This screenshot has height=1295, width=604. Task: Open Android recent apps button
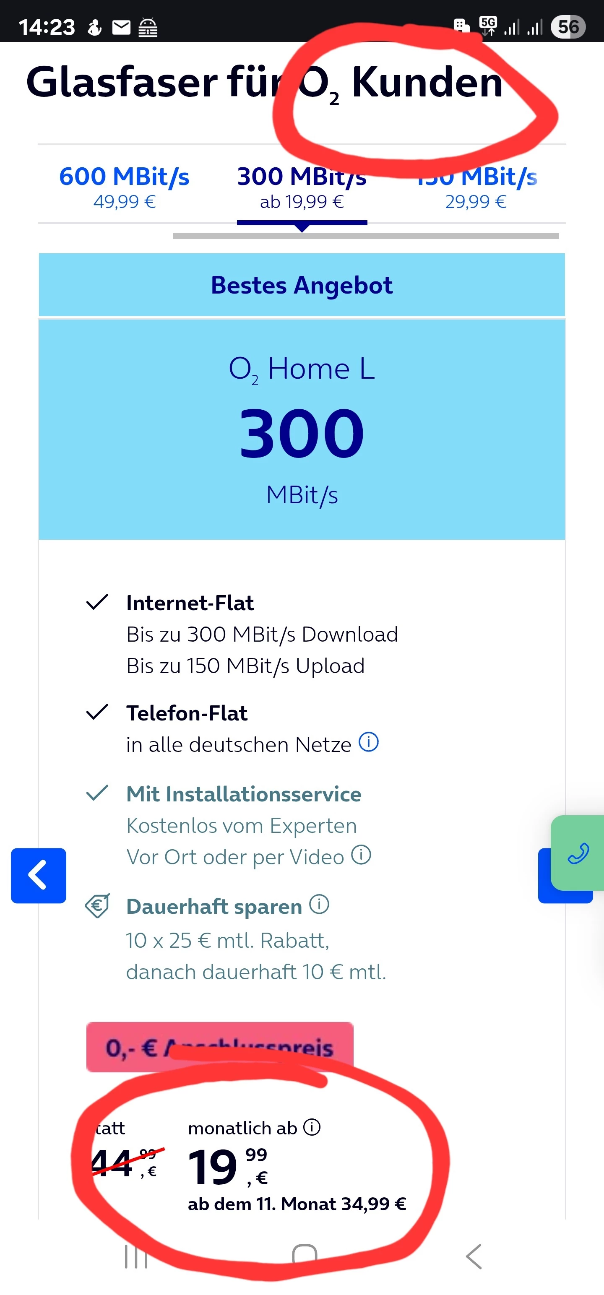click(x=136, y=1257)
